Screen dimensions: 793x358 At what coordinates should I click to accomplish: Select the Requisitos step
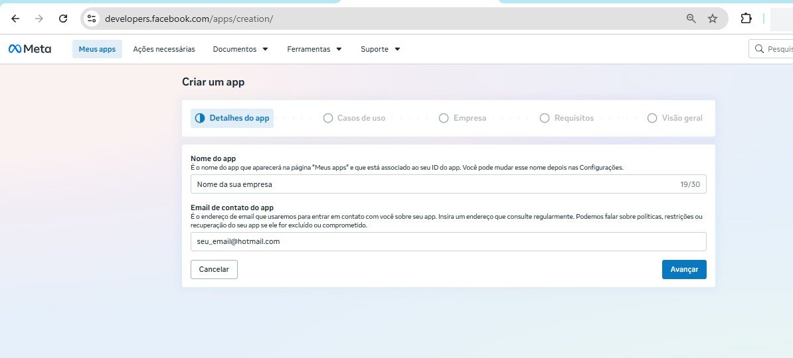click(567, 118)
